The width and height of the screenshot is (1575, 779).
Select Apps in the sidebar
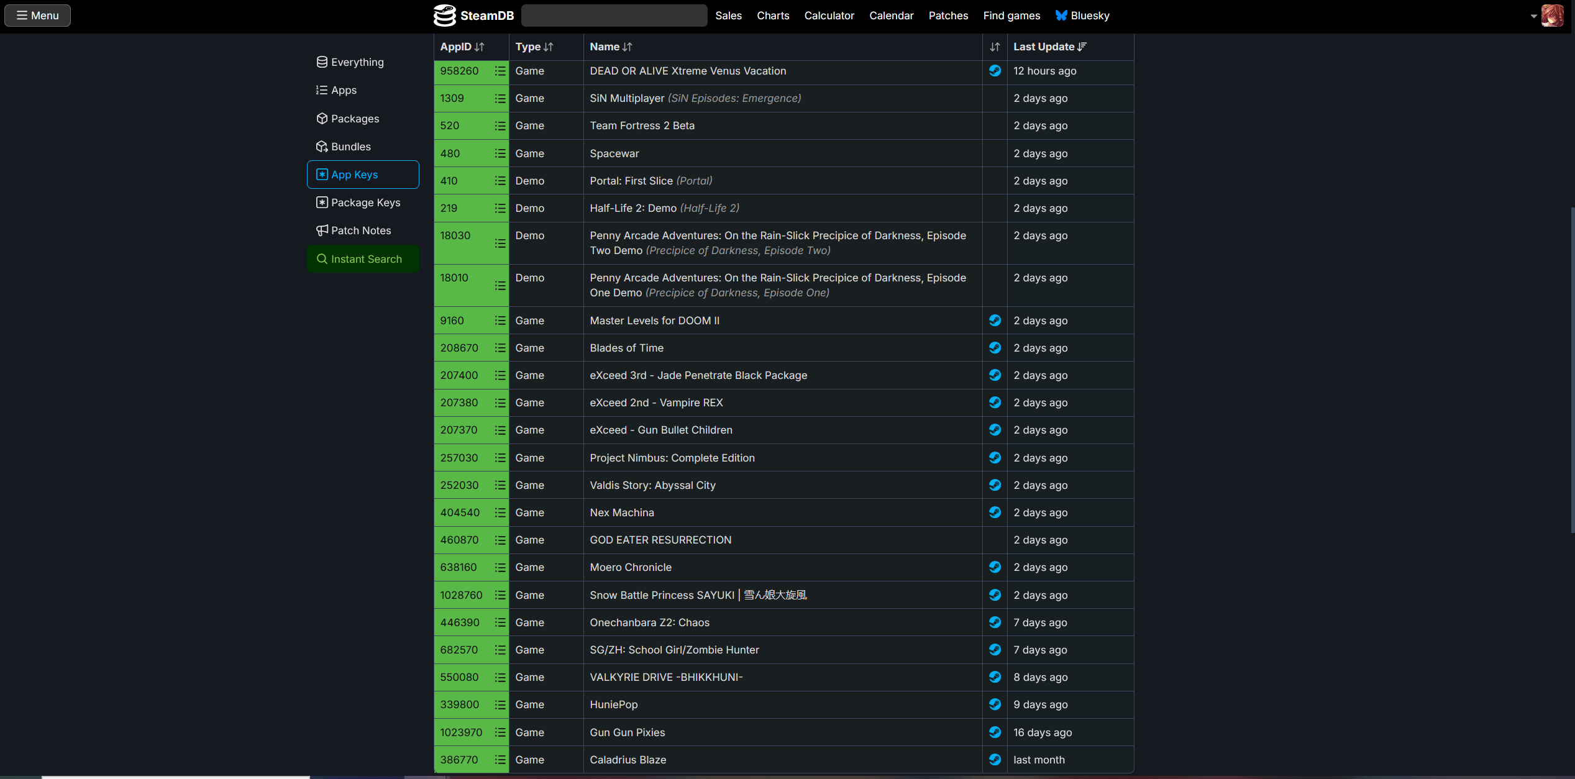click(363, 90)
